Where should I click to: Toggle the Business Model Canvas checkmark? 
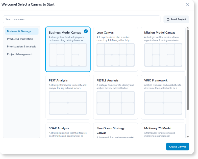(86, 31)
